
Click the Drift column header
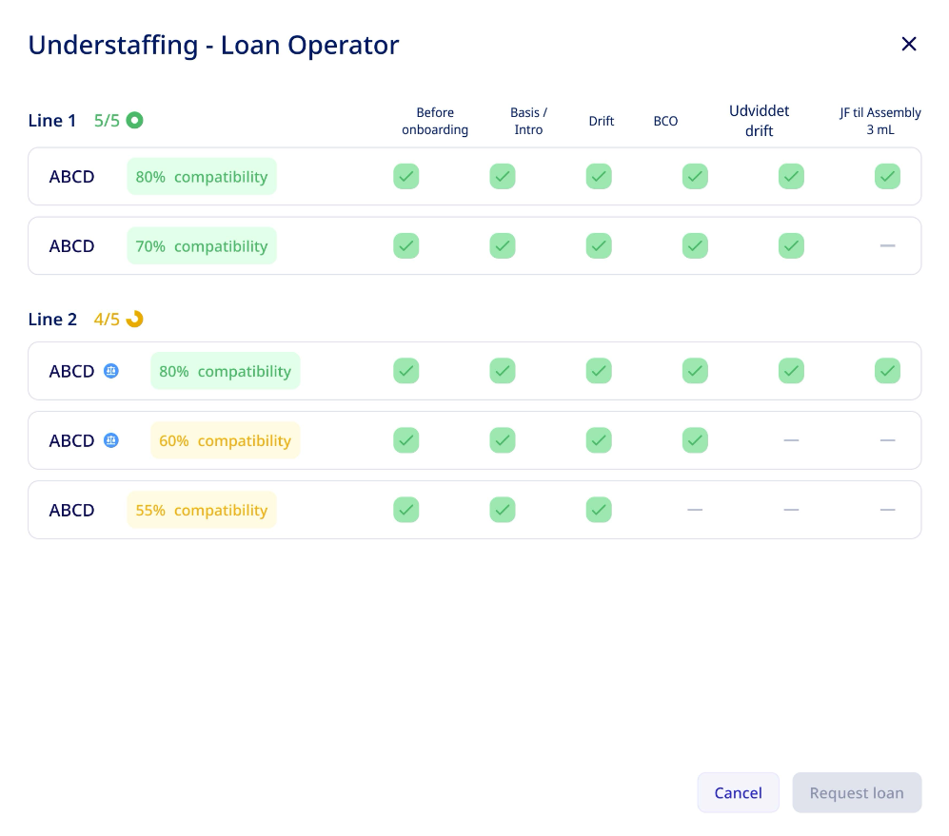602,121
